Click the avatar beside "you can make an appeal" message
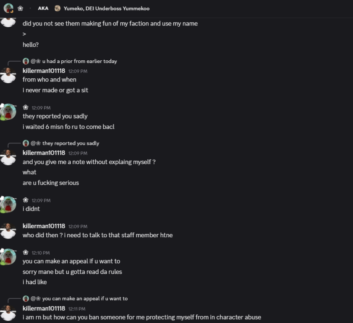353x323 pixels. [x=8, y=257]
